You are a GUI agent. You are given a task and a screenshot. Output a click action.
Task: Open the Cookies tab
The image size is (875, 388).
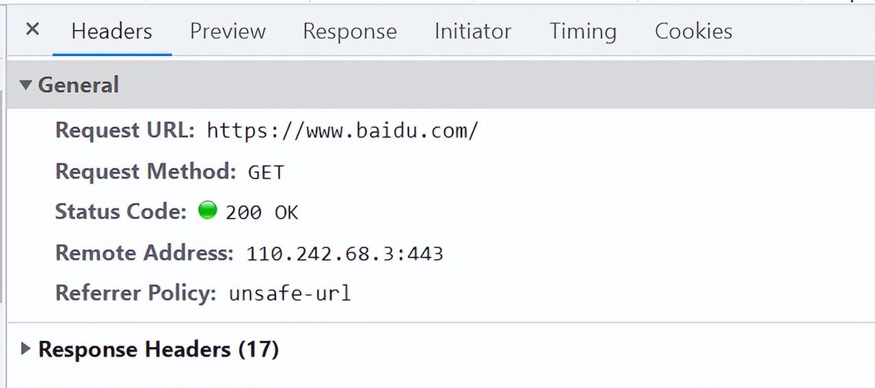point(694,31)
